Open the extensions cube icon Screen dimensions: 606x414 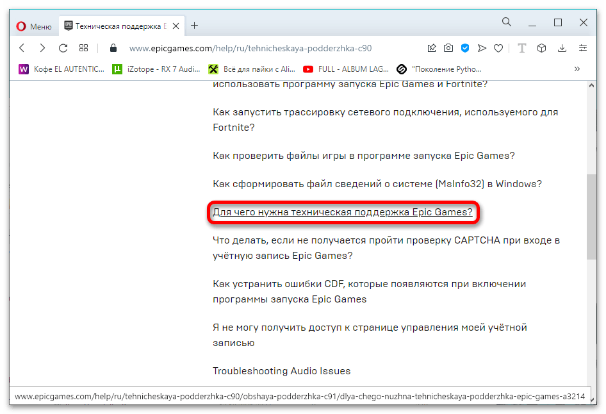(x=541, y=48)
